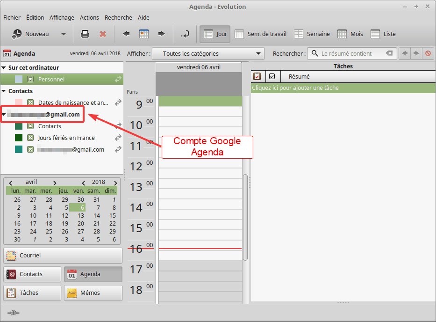Click the go to date icon
Screen dimensions: 436x322
pos(185,34)
